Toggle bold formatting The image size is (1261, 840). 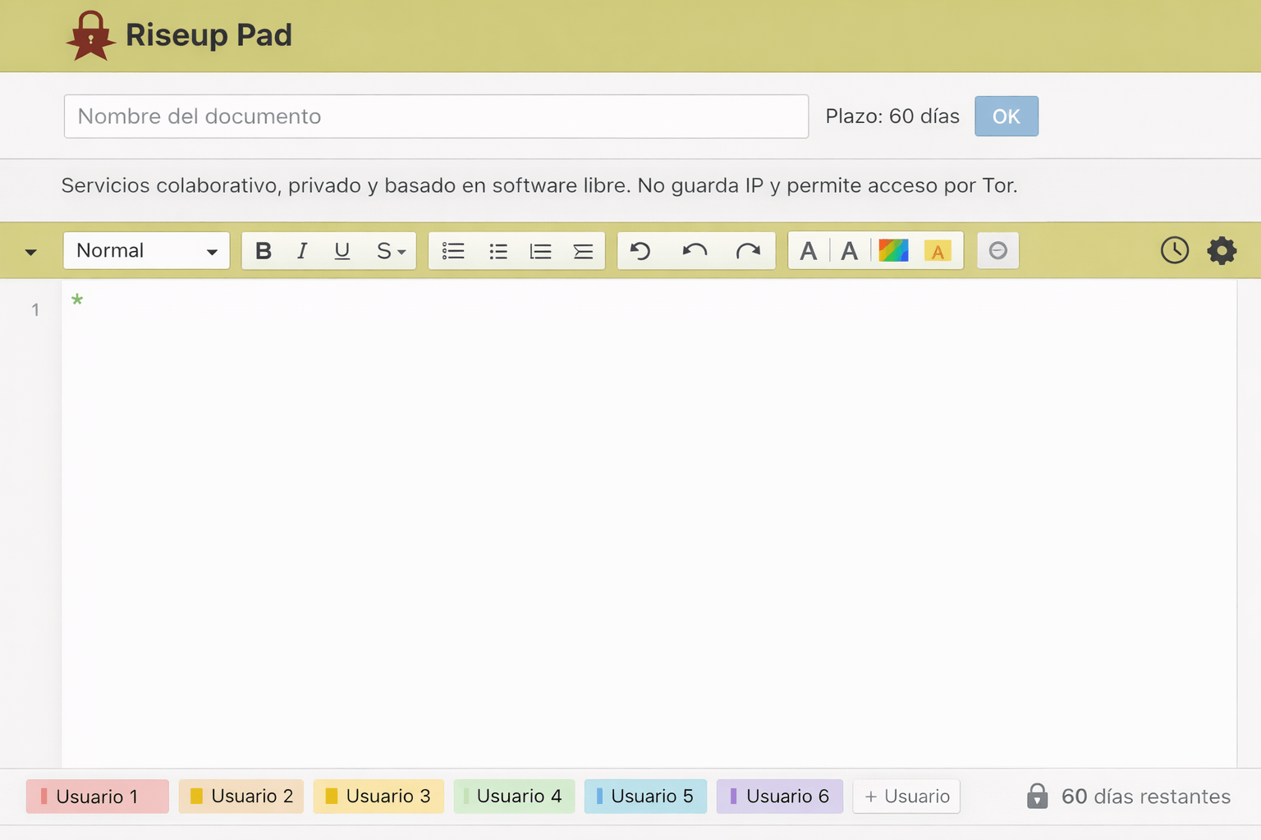pyautogui.click(x=263, y=251)
